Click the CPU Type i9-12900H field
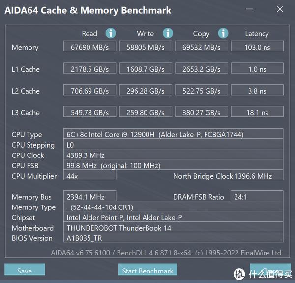295x283 pixels. pyautogui.click(x=173, y=133)
